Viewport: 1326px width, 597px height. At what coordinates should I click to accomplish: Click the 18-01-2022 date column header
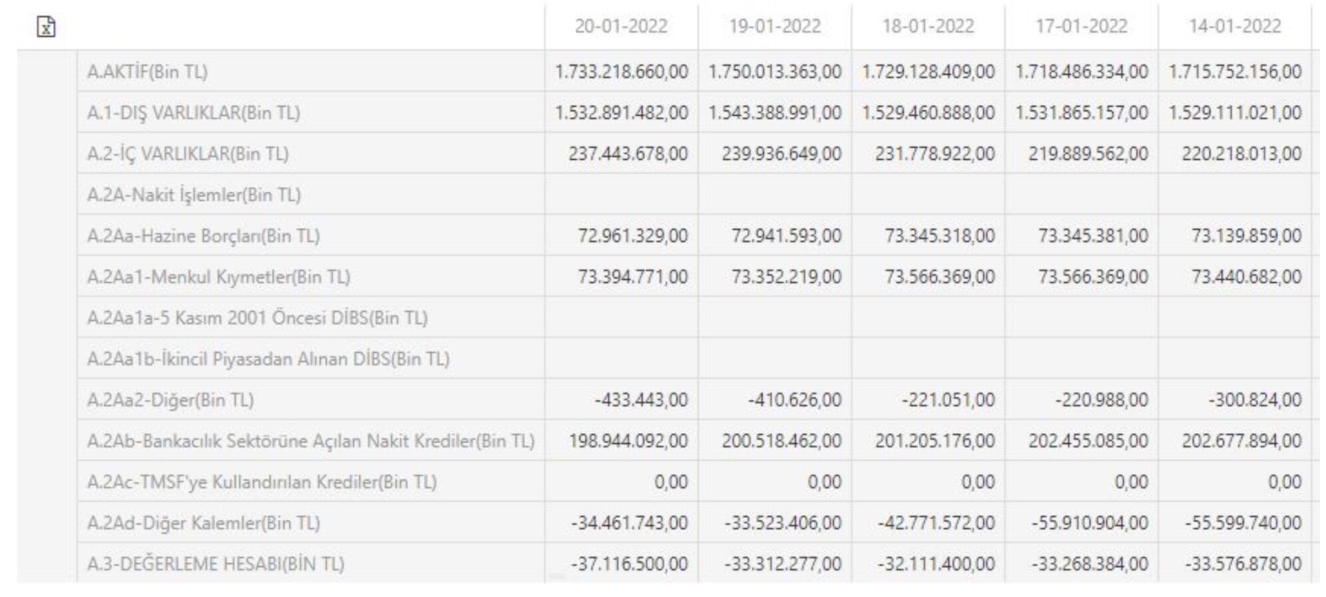pyautogui.click(x=927, y=27)
